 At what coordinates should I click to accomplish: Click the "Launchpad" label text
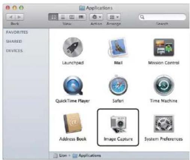pos(73,63)
